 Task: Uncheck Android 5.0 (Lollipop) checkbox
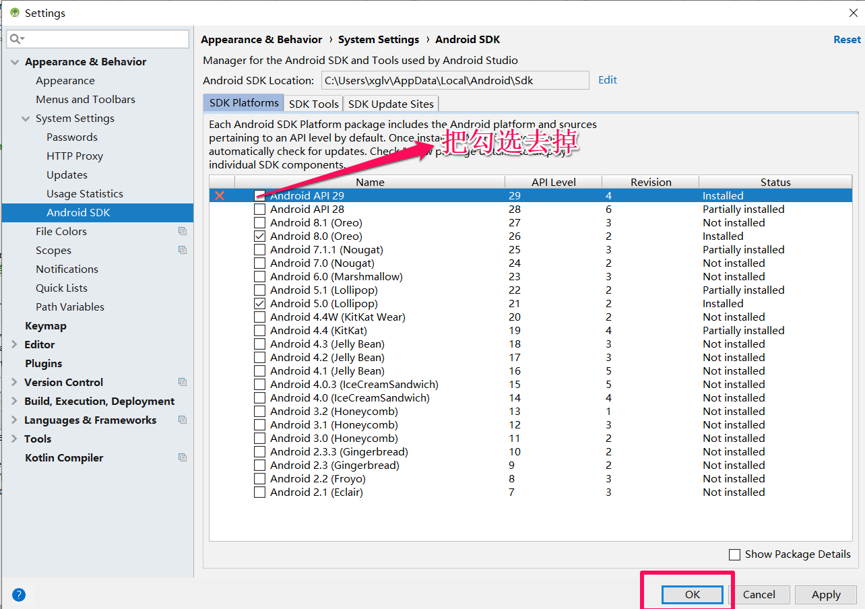click(259, 304)
